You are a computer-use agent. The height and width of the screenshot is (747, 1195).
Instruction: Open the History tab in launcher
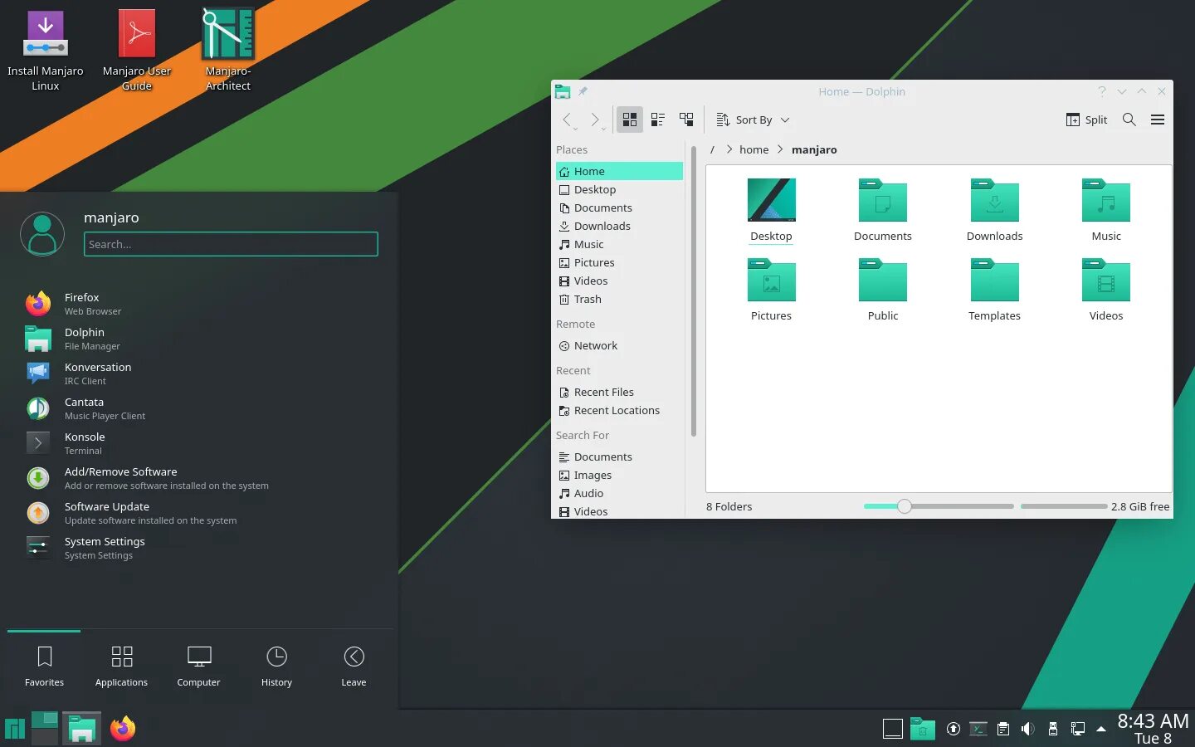[x=276, y=664]
